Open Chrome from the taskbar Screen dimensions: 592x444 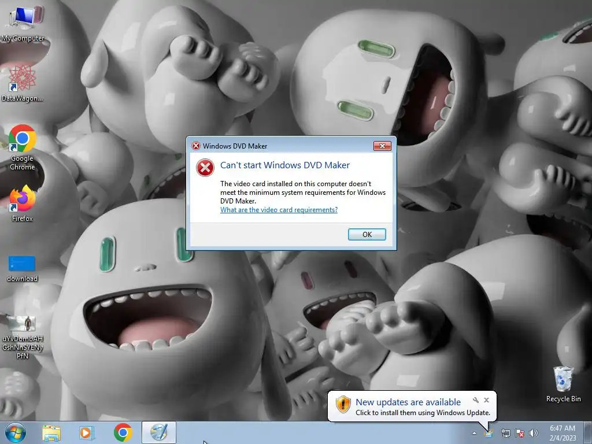click(x=123, y=432)
